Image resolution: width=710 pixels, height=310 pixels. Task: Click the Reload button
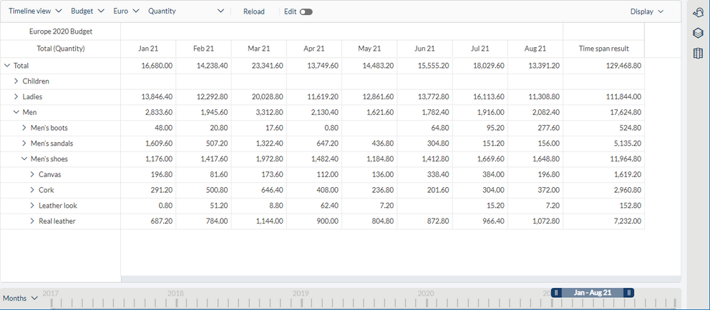click(x=253, y=11)
